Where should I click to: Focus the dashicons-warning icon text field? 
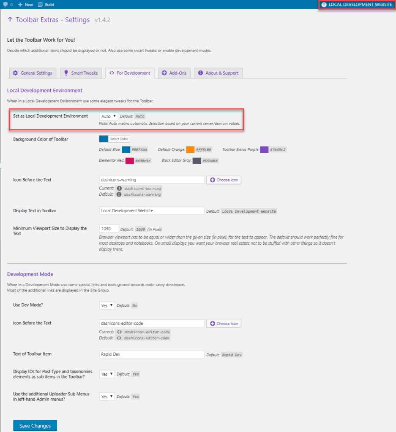(x=152, y=180)
